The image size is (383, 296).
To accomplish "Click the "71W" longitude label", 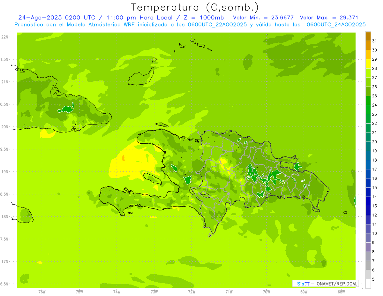I will pyautogui.click(x=229, y=292).
